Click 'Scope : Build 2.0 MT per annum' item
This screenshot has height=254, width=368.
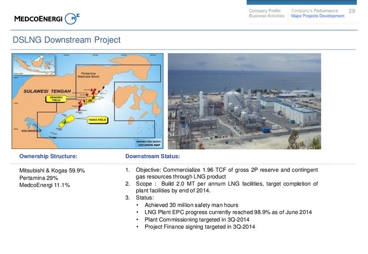coord(222,187)
